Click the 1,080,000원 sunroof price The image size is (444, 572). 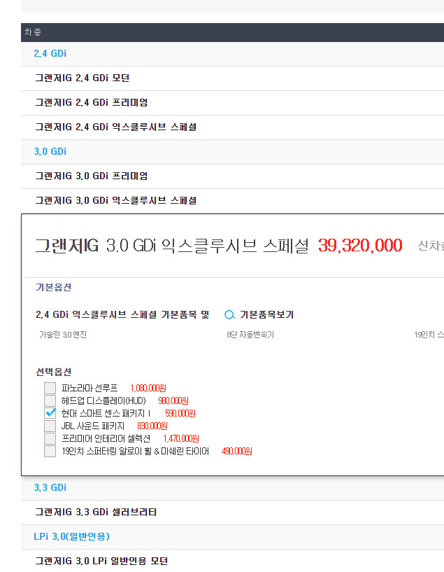[x=148, y=388]
